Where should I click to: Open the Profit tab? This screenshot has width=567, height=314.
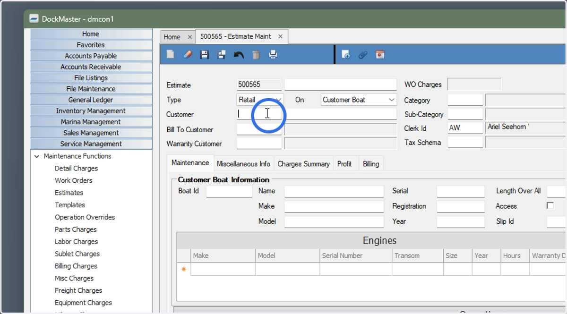344,164
